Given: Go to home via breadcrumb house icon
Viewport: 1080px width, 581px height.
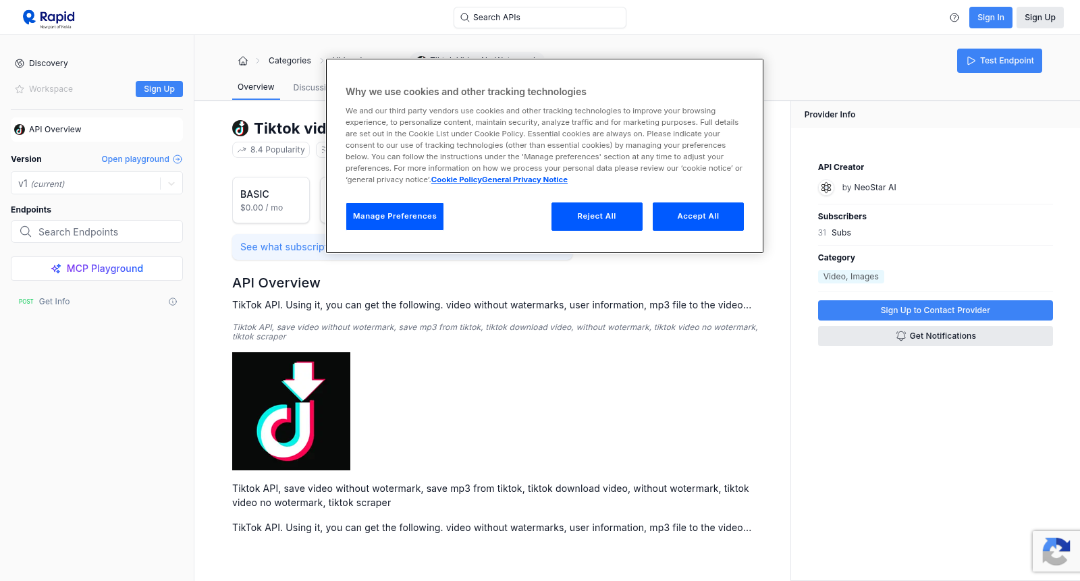Looking at the screenshot, I should point(243,61).
